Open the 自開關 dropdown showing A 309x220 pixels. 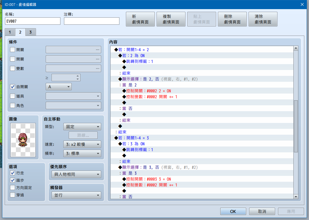(x=59, y=87)
